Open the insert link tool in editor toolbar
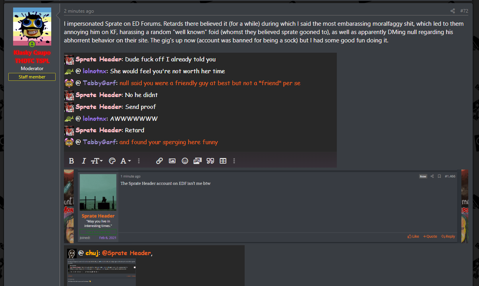This screenshot has width=479, height=286. click(159, 161)
